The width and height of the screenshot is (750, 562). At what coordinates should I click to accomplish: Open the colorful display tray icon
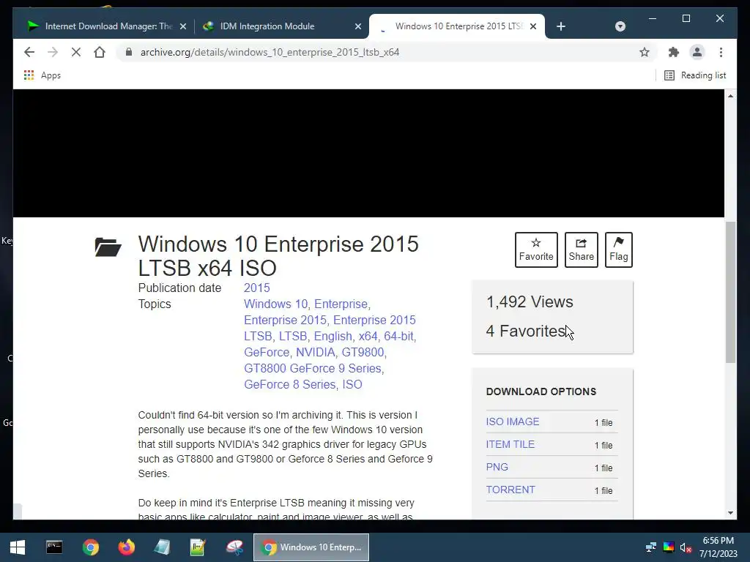click(x=669, y=547)
